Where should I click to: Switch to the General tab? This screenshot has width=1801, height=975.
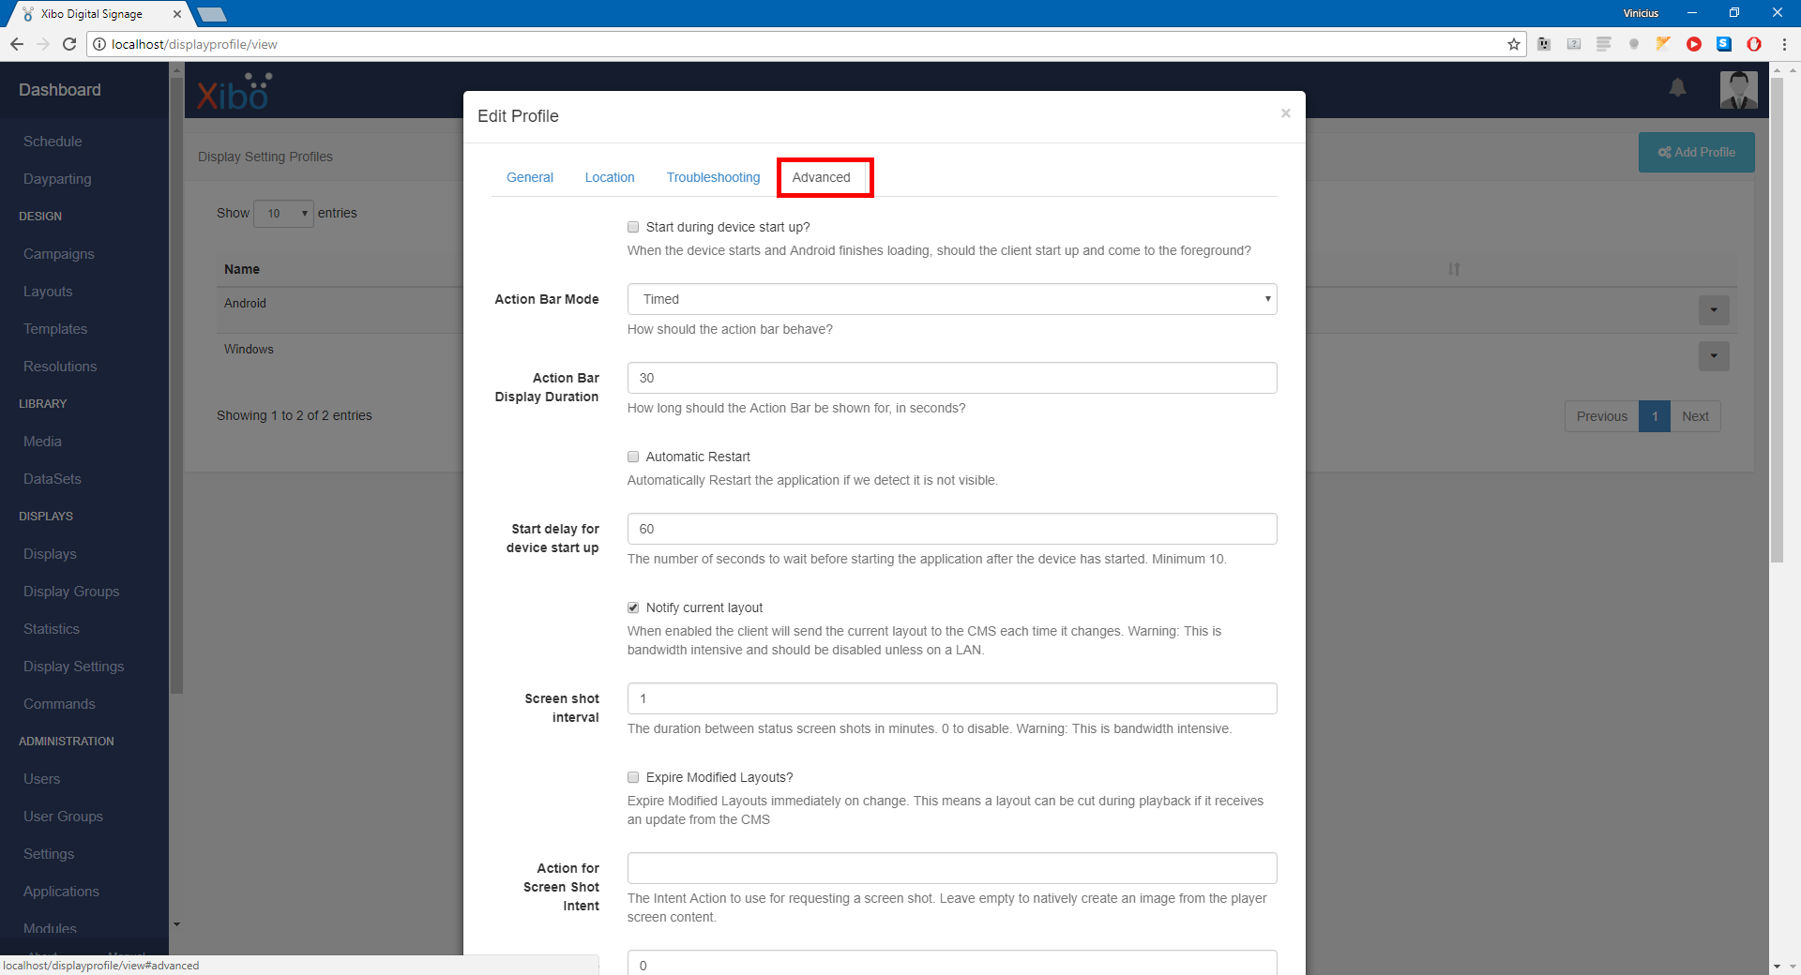[530, 177]
